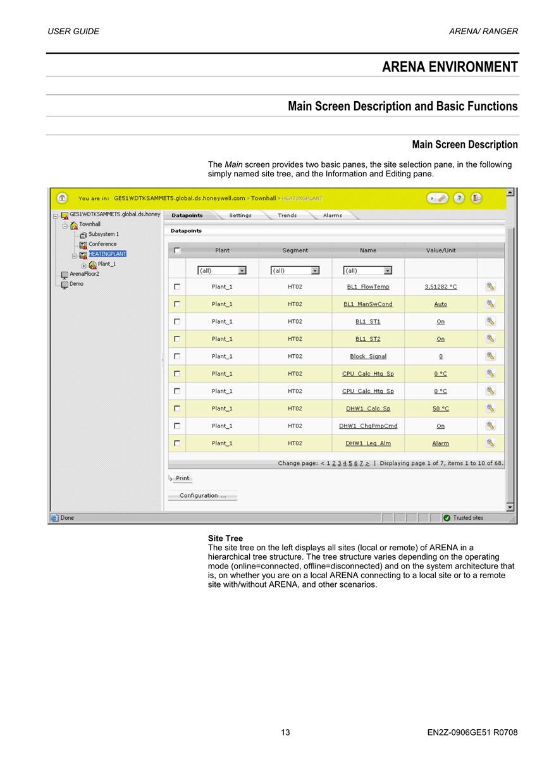
Task: Open details icon for DHW1_Leg_Alm row
Action: pos(490,443)
